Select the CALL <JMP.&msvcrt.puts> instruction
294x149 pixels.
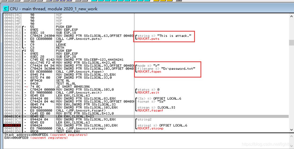[x=79, y=39]
